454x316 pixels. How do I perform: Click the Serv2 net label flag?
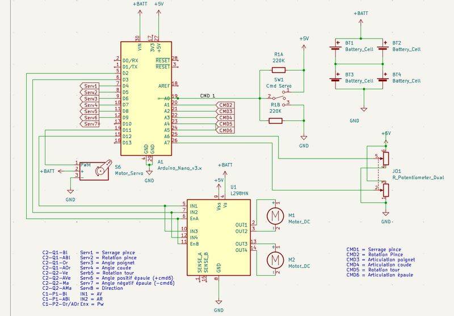tap(89, 93)
